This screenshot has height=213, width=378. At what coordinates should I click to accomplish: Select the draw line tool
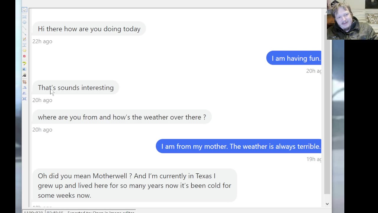pos(25,28)
